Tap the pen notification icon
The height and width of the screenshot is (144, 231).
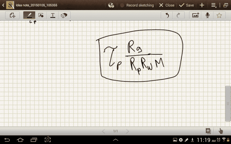[187, 140]
